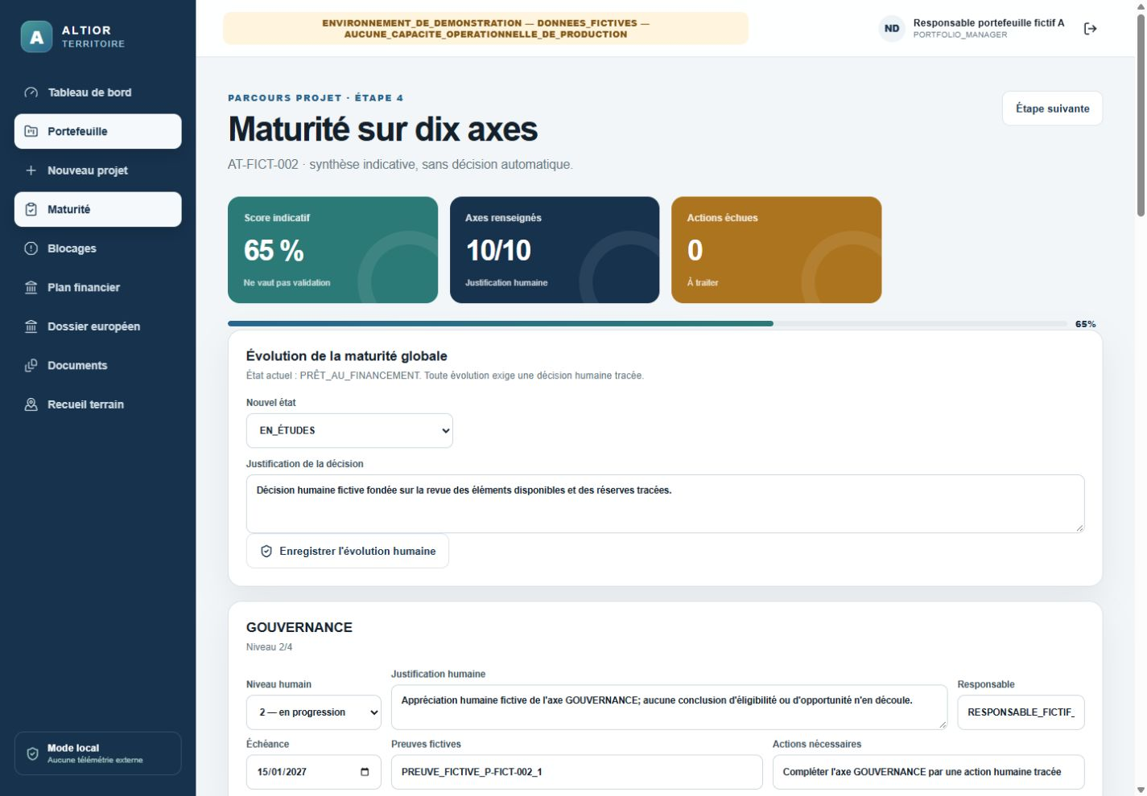Screen dimensions: 1147x796
Task: Click the Axes renseignés 10/10 card
Action: (x=555, y=250)
